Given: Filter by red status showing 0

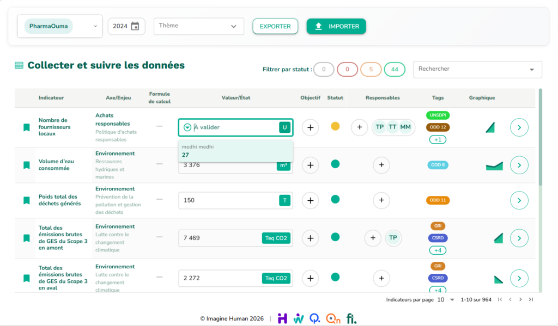Looking at the screenshot, I should tap(347, 69).
